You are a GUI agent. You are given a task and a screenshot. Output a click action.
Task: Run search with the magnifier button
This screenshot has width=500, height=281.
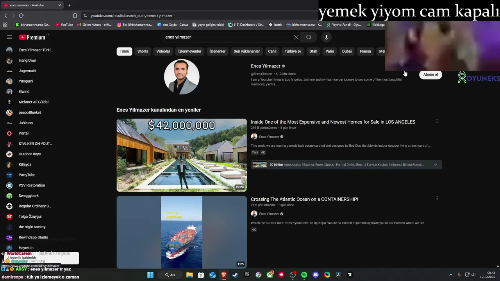[x=309, y=37]
